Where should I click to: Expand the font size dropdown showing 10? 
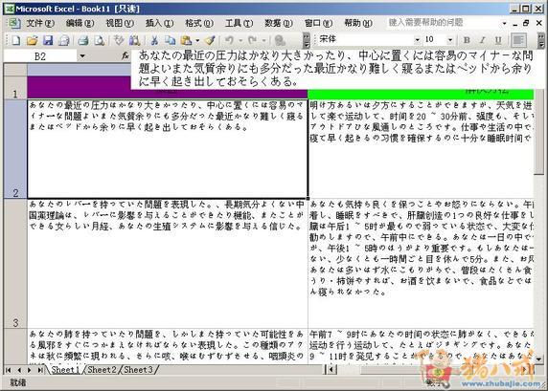(x=450, y=40)
